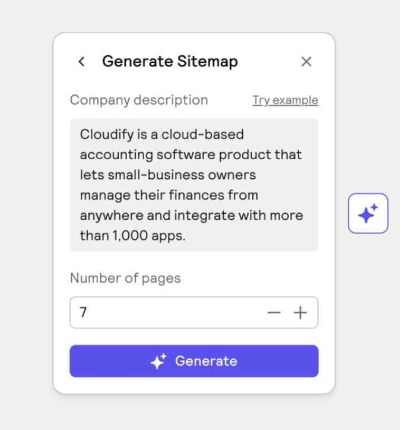Click the Number of pages label

(x=125, y=278)
